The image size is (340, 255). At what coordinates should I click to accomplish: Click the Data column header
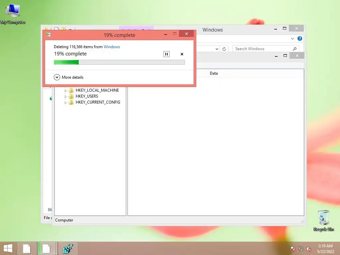213,73
